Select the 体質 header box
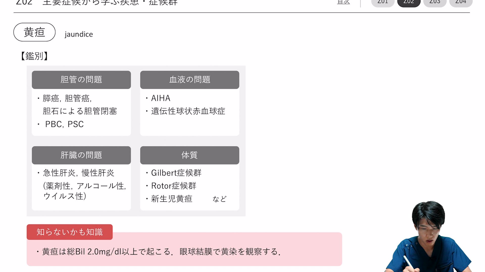The height and width of the screenshot is (272, 485). coord(190,155)
